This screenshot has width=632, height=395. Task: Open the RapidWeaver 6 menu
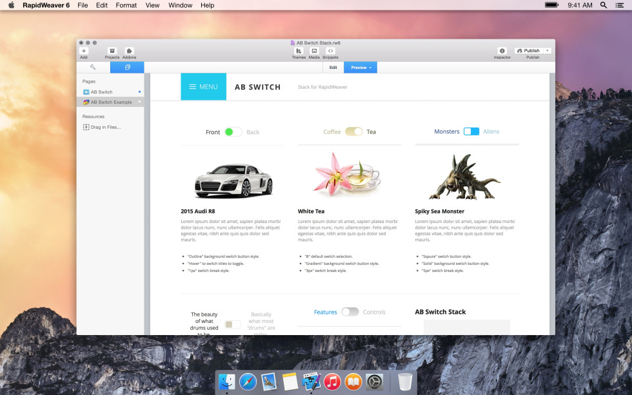(46, 5)
